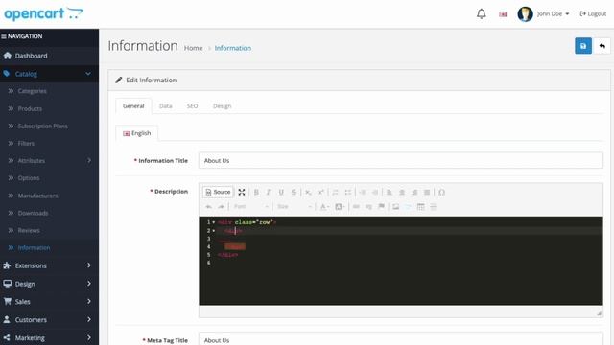Insert a table into description
614x345 pixels.
pyautogui.click(x=421, y=207)
